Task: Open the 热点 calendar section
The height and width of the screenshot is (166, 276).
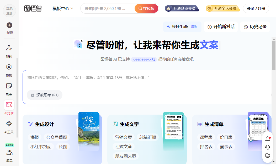Action: coord(9,89)
